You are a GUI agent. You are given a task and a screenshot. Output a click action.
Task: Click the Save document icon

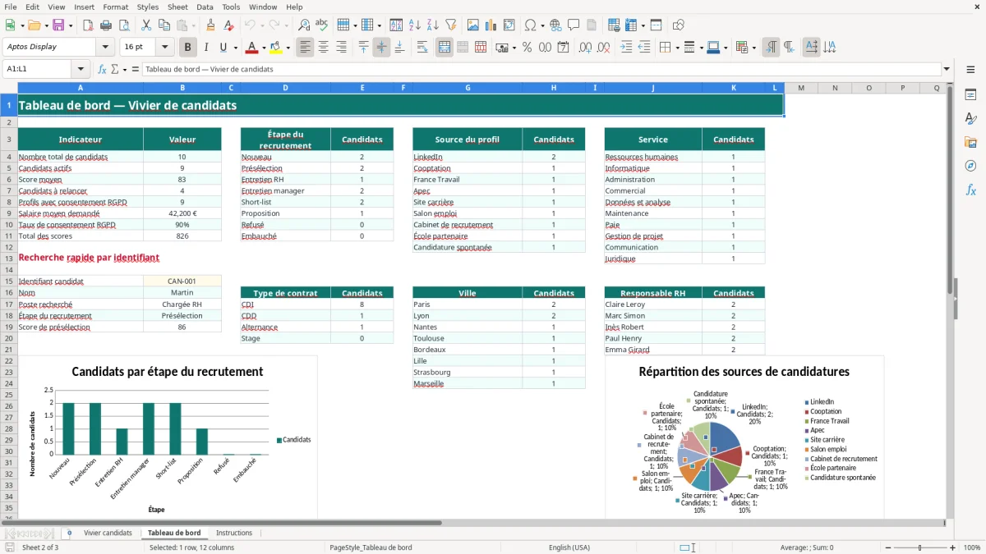[58, 25]
